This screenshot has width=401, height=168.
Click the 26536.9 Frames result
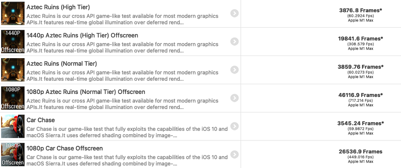tap(361, 152)
